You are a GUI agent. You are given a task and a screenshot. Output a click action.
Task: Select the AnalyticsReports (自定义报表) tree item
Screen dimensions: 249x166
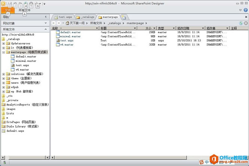[25, 105]
